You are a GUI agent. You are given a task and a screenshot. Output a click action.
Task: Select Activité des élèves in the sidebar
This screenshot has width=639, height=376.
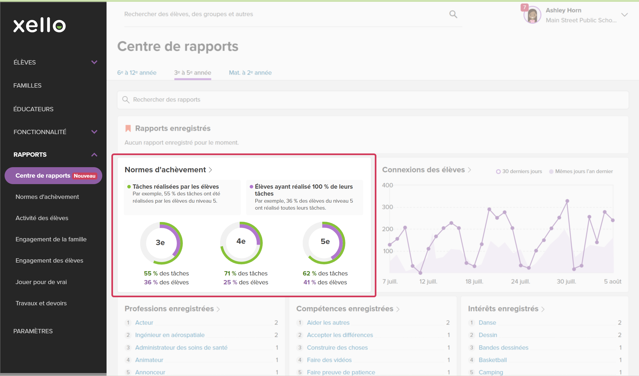tap(42, 218)
